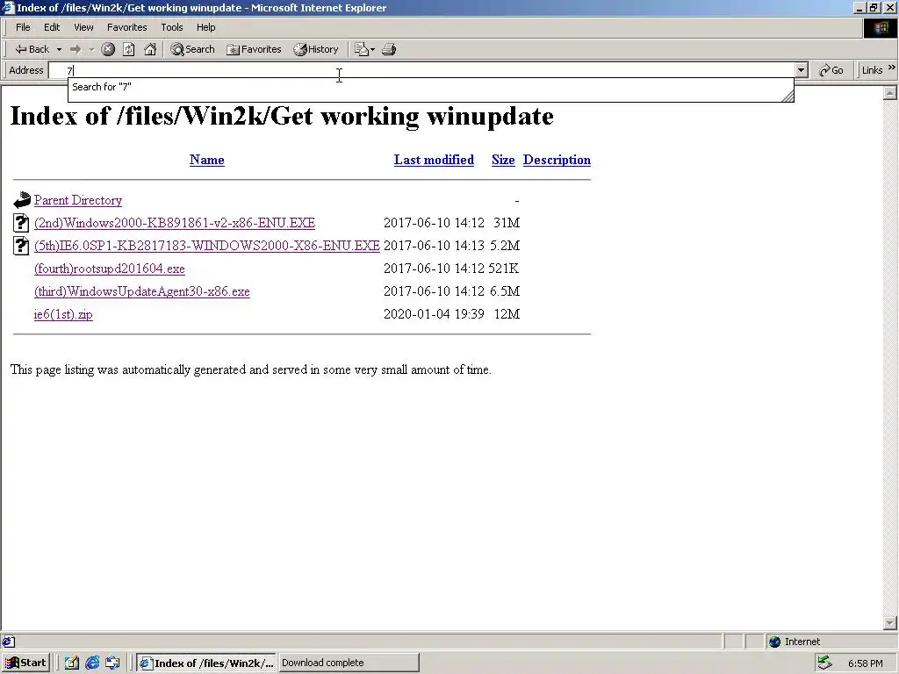The width and height of the screenshot is (899, 674).
Task: Click the Internet zone status indicator
Action: click(x=795, y=642)
